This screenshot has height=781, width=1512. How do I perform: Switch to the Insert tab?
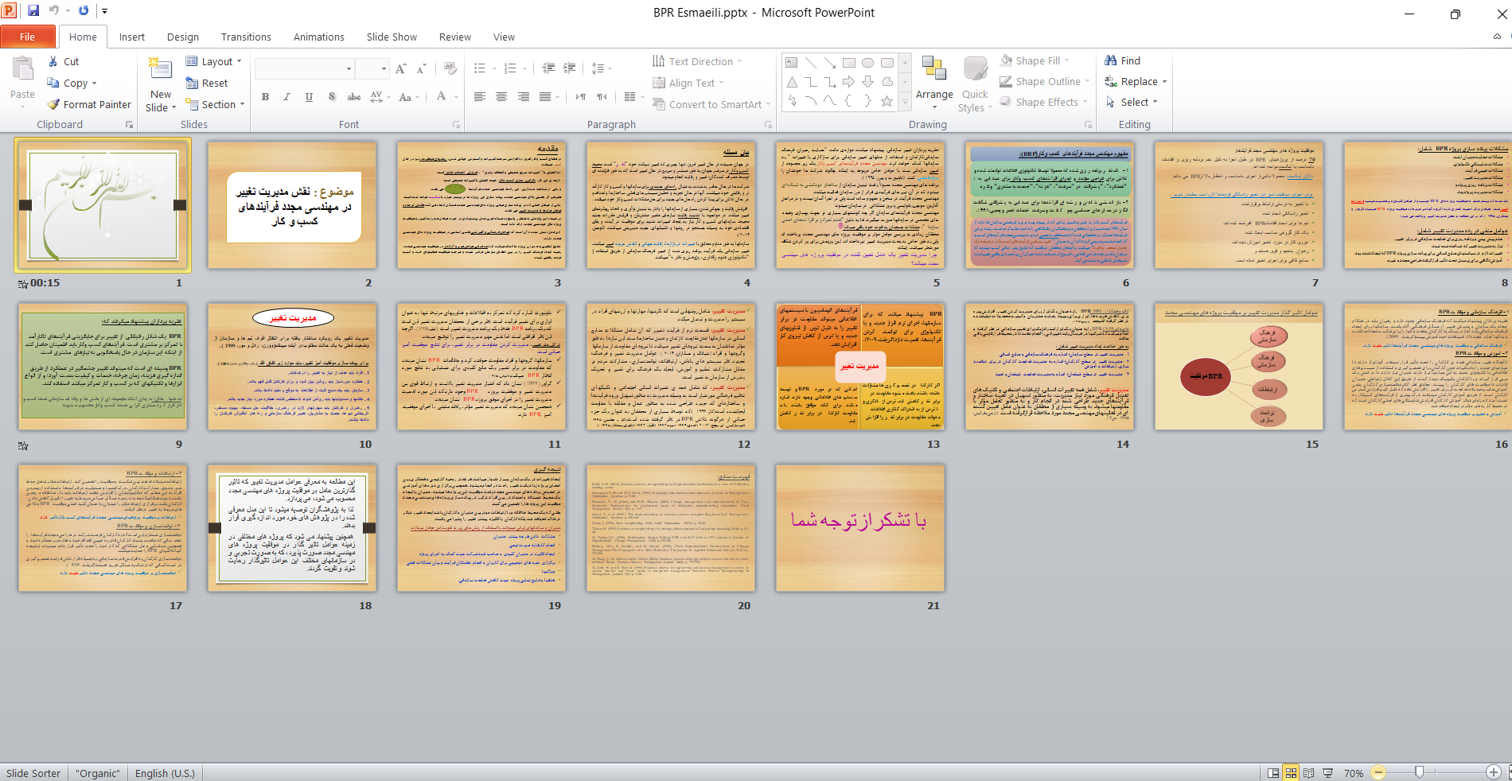click(x=132, y=37)
